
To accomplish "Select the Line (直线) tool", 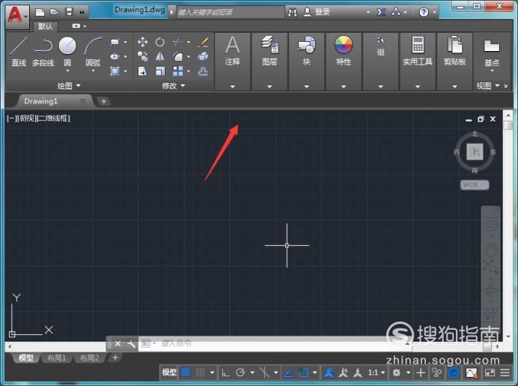I will point(19,51).
